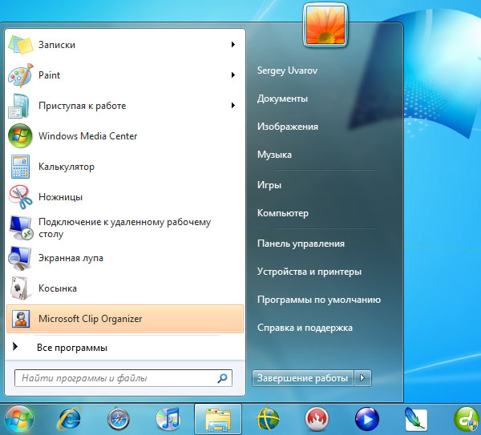
Task: Click the Косынка text label
Action: click(58, 288)
